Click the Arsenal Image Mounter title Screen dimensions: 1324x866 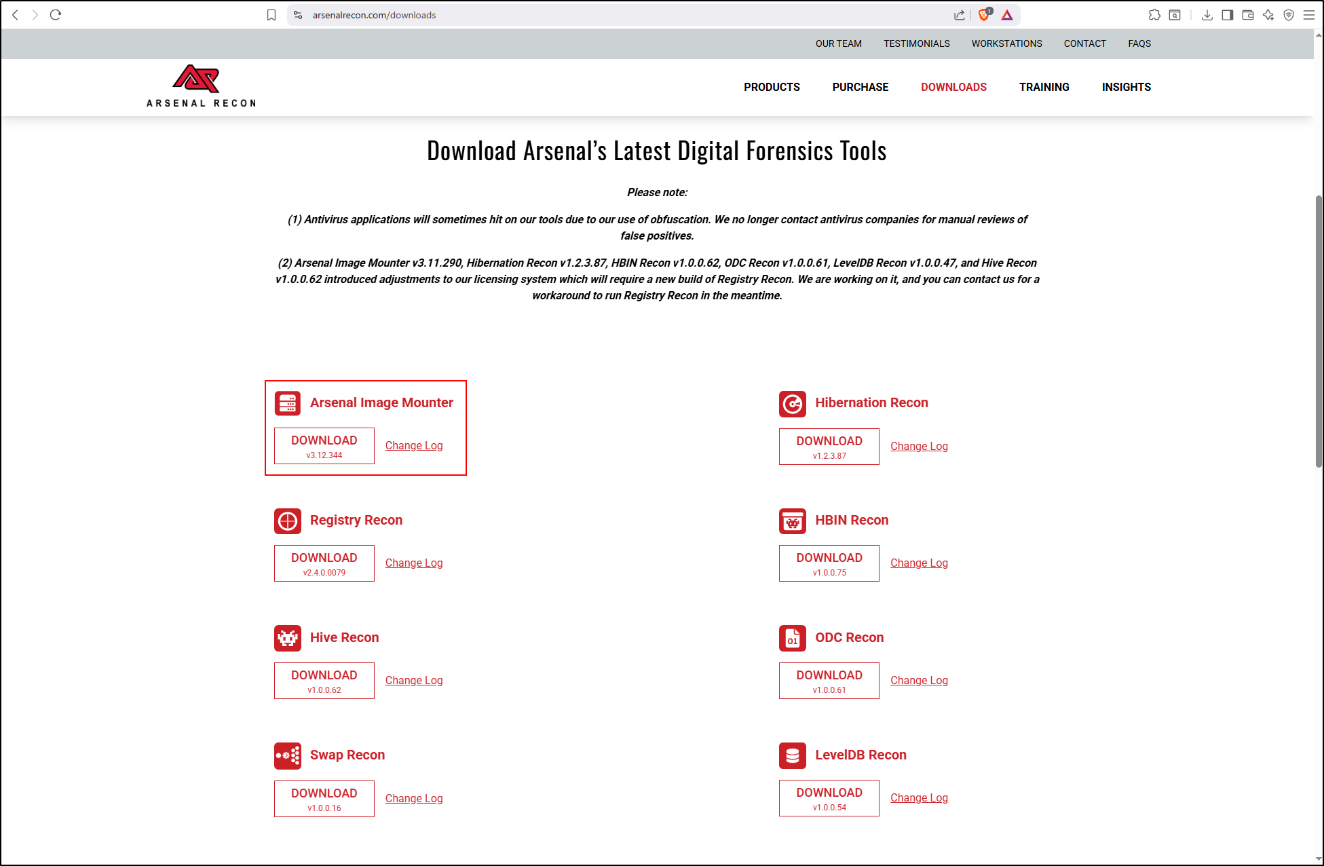pyautogui.click(x=381, y=402)
